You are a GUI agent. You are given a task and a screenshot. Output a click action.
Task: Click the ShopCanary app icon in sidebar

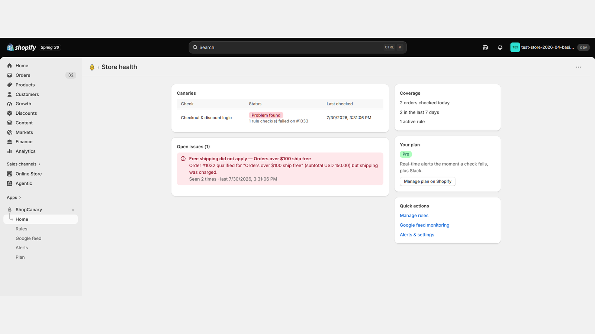(x=10, y=210)
